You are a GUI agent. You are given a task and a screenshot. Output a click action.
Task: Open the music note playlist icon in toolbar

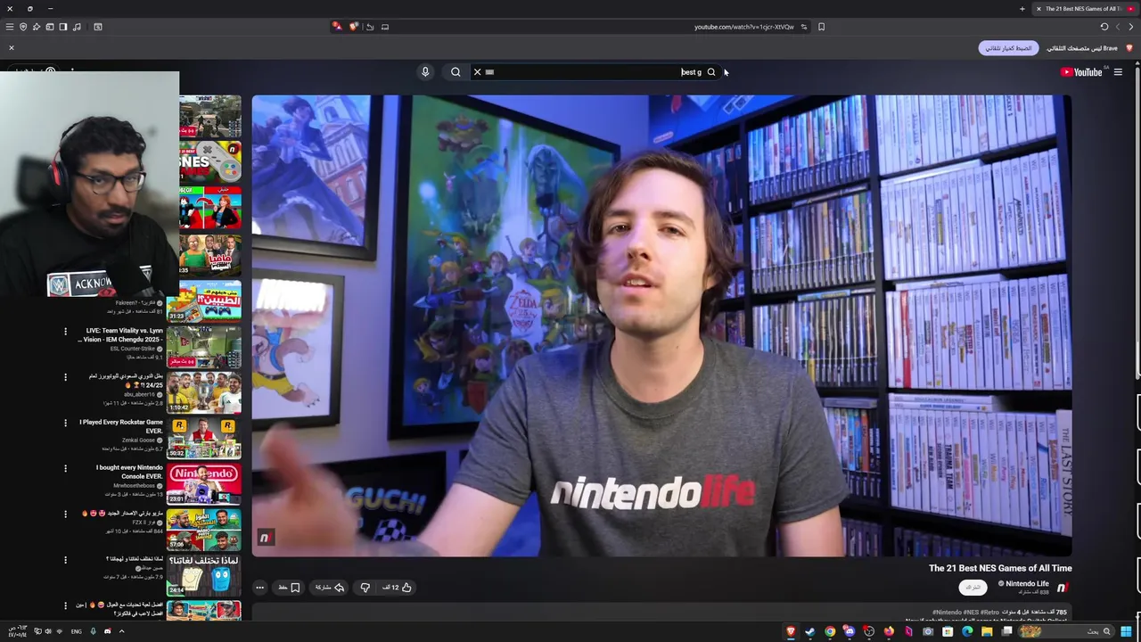(x=77, y=27)
